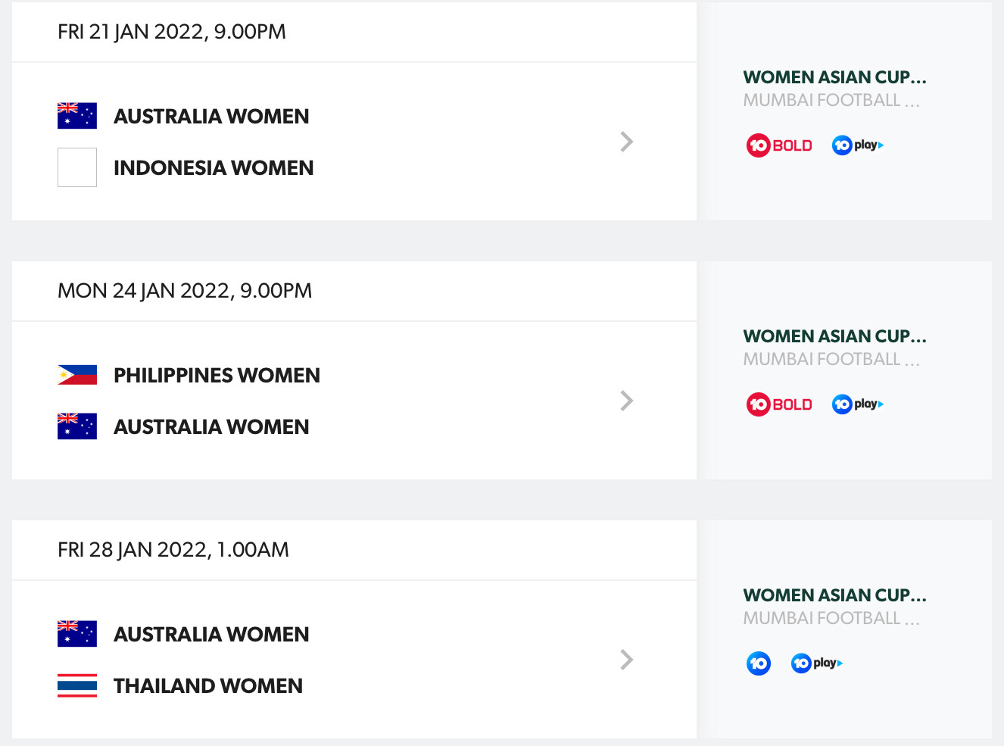Open the Indonesia Women team link
The image size is (1004, 746).
(214, 168)
